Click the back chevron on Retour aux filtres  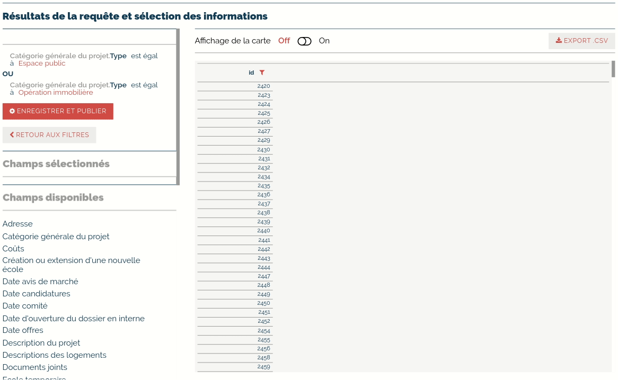(x=12, y=135)
